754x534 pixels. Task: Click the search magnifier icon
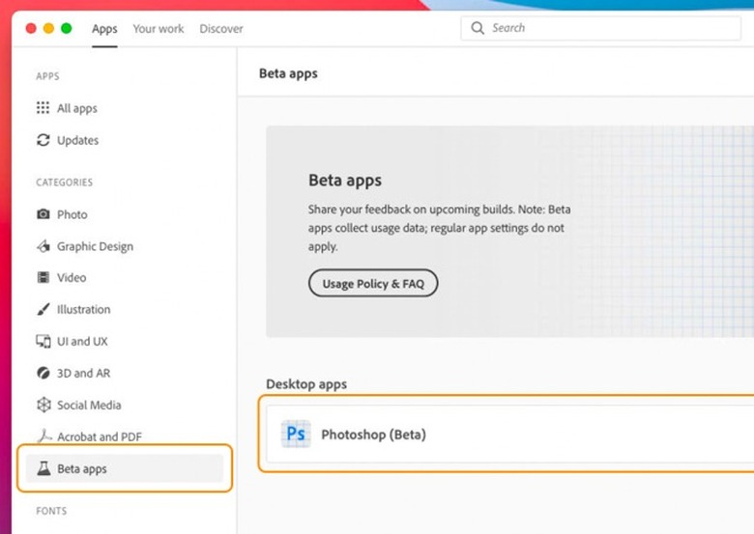[x=478, y=28]
